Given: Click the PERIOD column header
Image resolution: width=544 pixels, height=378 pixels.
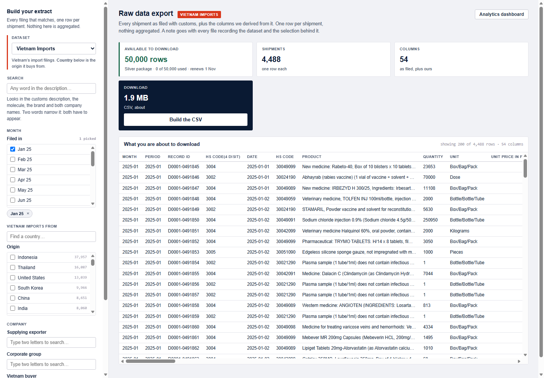Looking at the screenshot, I should 153,156.
